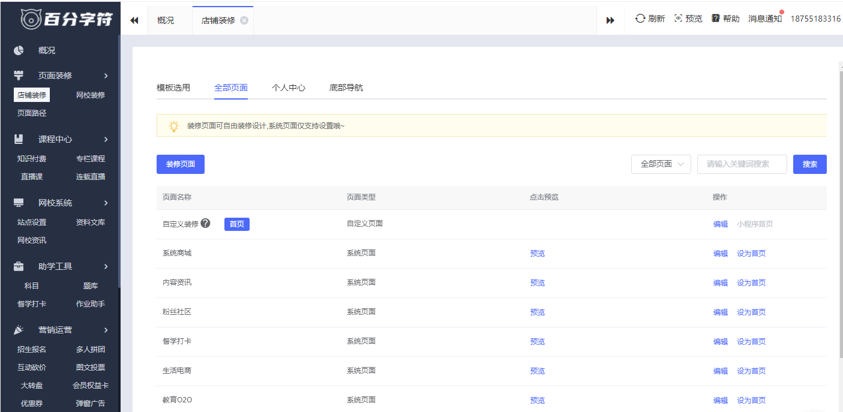This screenshot has width=843, height=412.
Task: Set 生活电商 as homepage
Action: click(x=751, y=371)
